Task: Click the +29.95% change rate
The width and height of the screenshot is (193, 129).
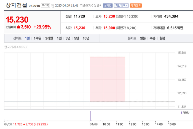Action: [x=42, y=27]
